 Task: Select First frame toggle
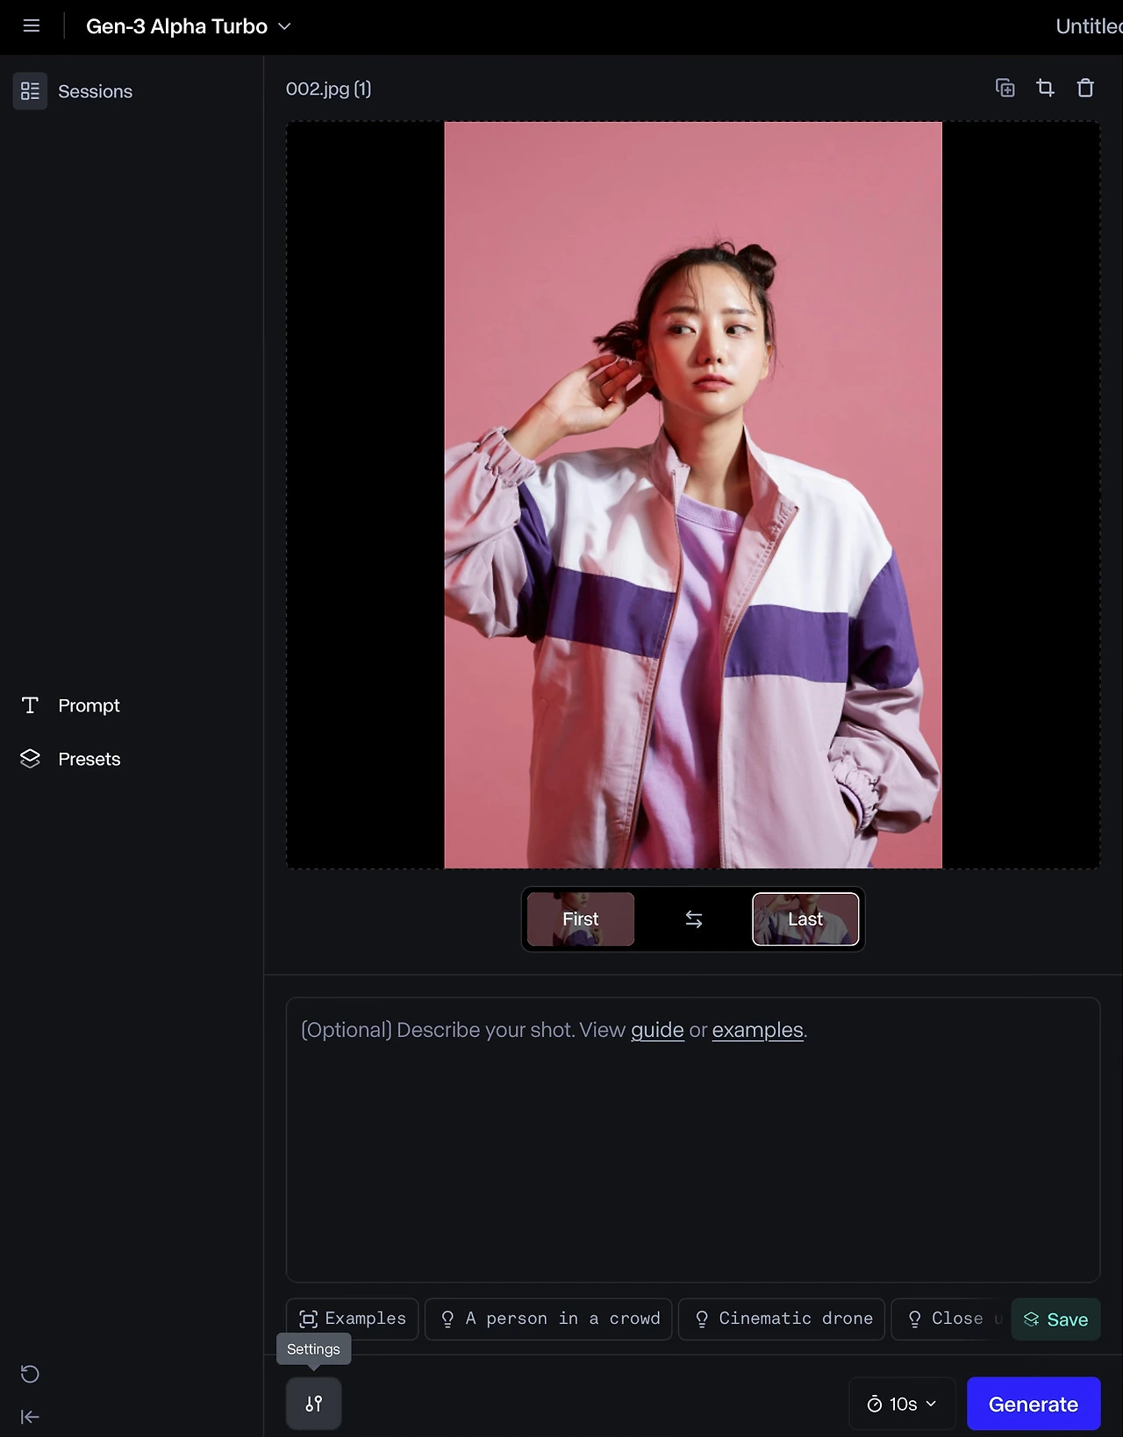(580, 919)
